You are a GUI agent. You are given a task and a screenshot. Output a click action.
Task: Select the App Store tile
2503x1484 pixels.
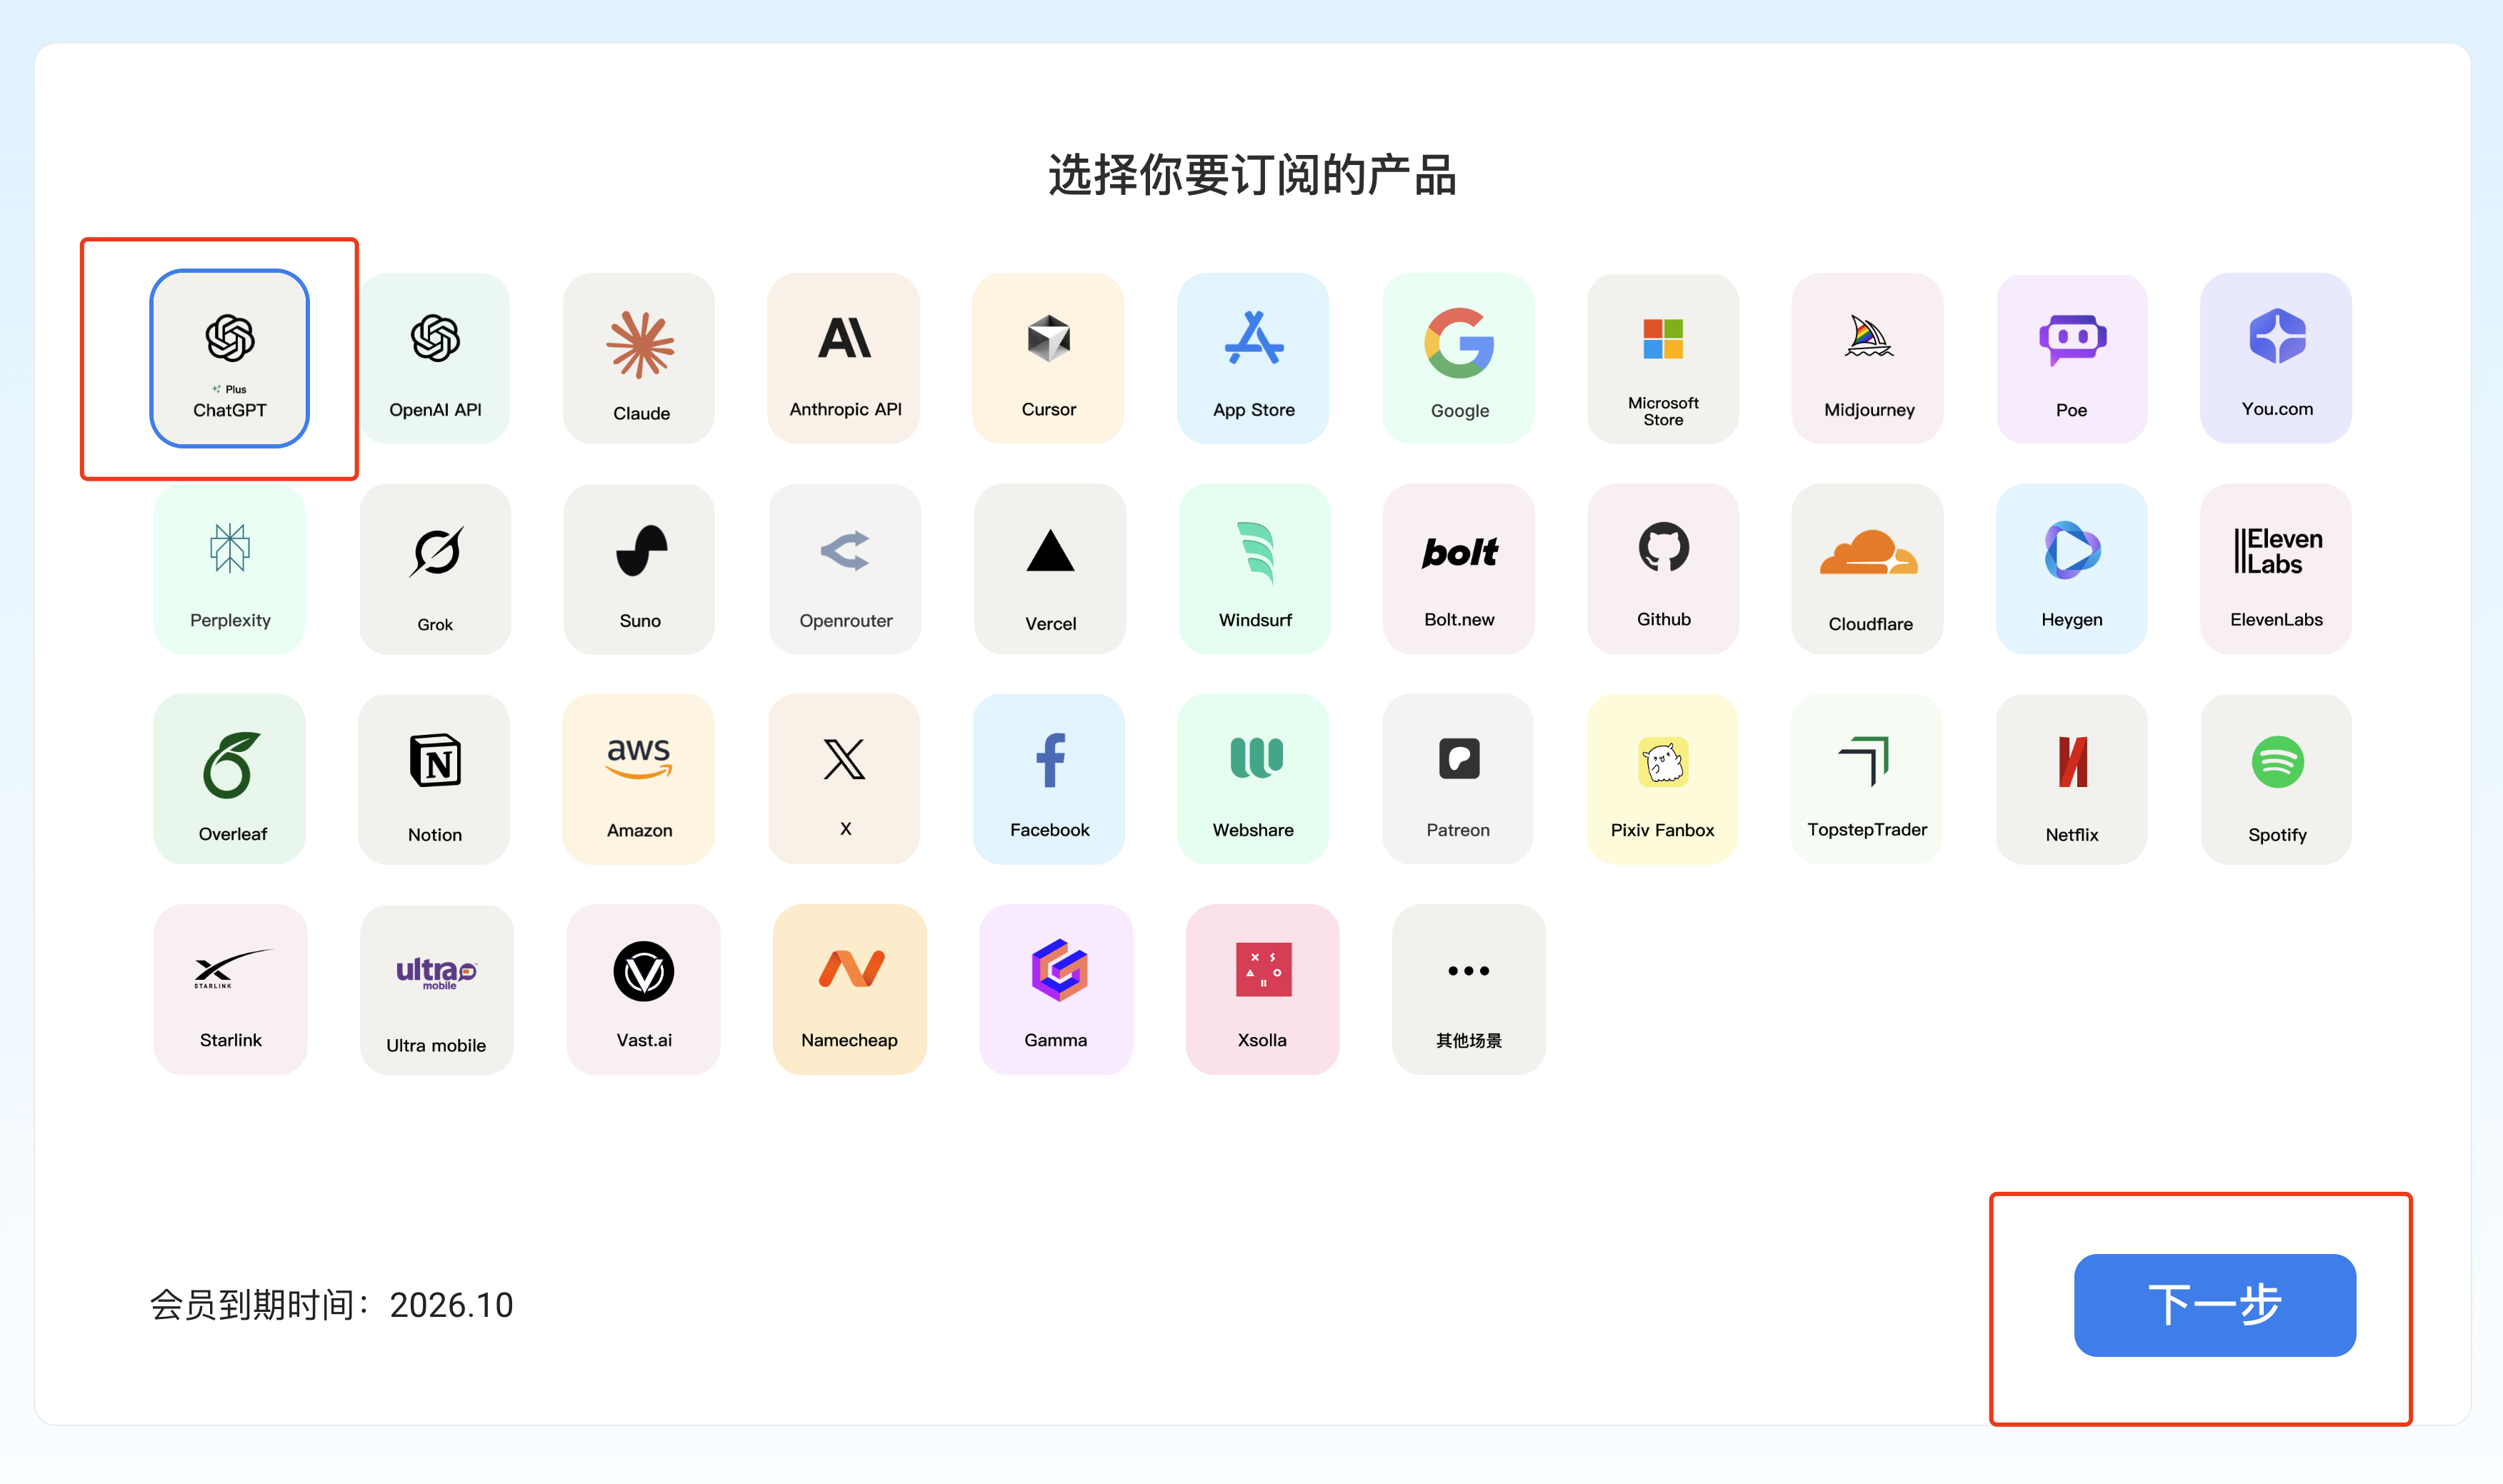[1253, 358]
